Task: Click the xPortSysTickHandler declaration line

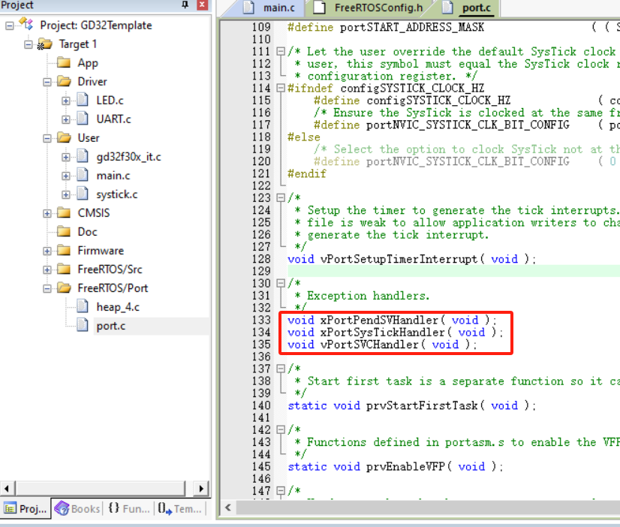Action: 395,332
